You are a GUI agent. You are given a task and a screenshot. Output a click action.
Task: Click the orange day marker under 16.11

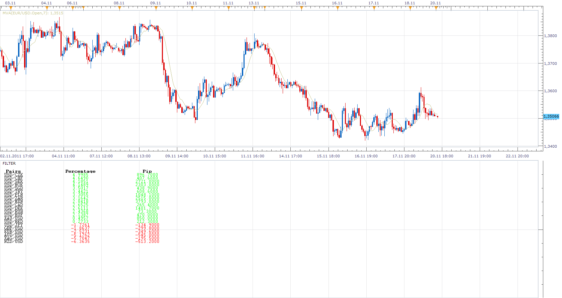tap(338, 8)
